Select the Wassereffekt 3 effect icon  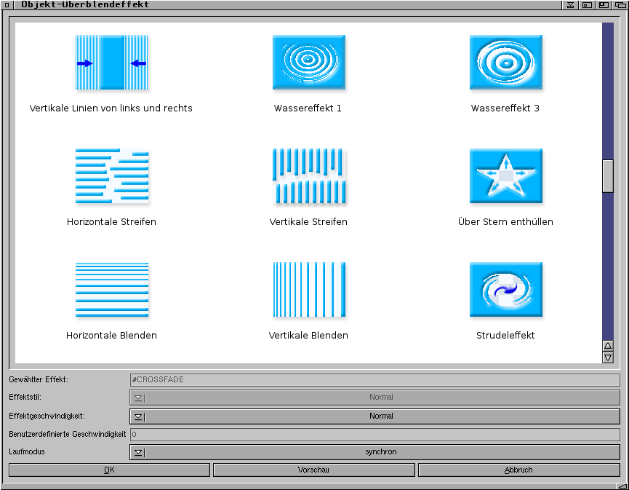coord(505,63)
